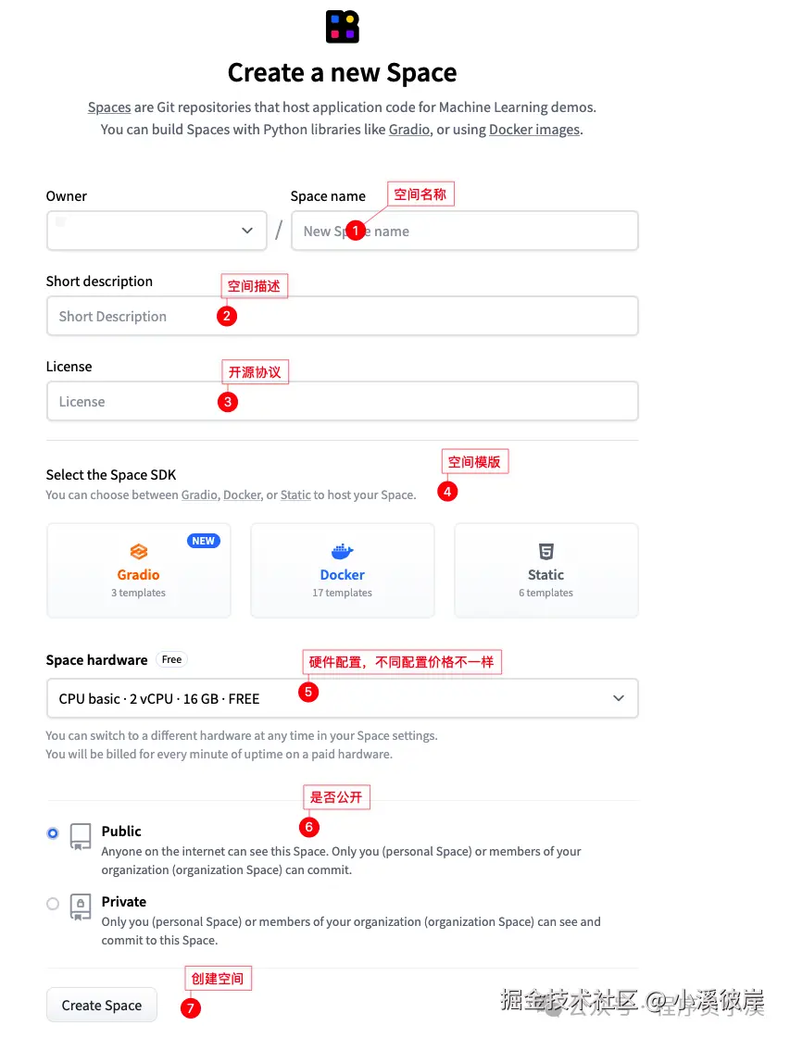Screen dimensions: 790x1038
Task: Choose the Docker whale icon
Action: pyautogui.click(x=342, y=552)
